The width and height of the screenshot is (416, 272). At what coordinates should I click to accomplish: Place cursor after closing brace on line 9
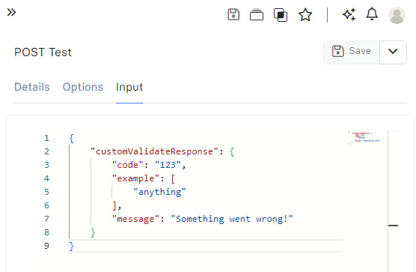tap(75, 246)
